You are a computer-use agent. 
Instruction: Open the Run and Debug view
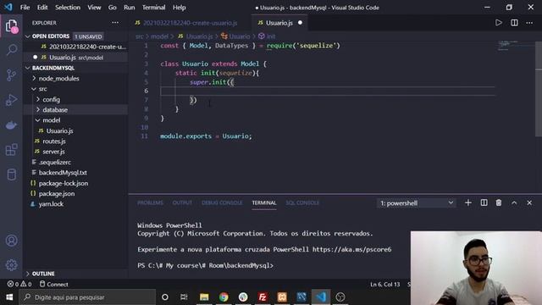coord(11,100)
